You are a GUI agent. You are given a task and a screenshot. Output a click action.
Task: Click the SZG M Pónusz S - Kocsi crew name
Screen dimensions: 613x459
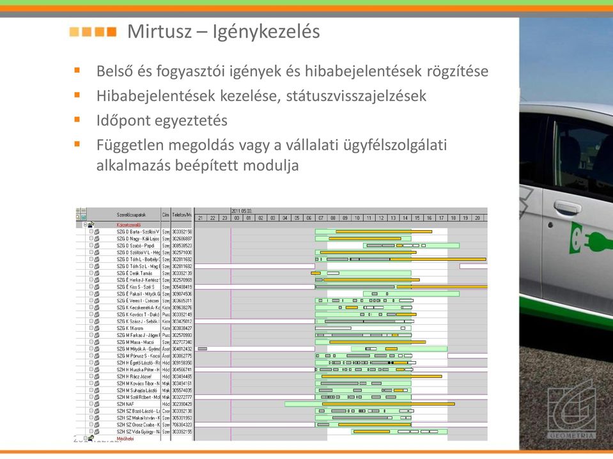[x=138, y=355]
